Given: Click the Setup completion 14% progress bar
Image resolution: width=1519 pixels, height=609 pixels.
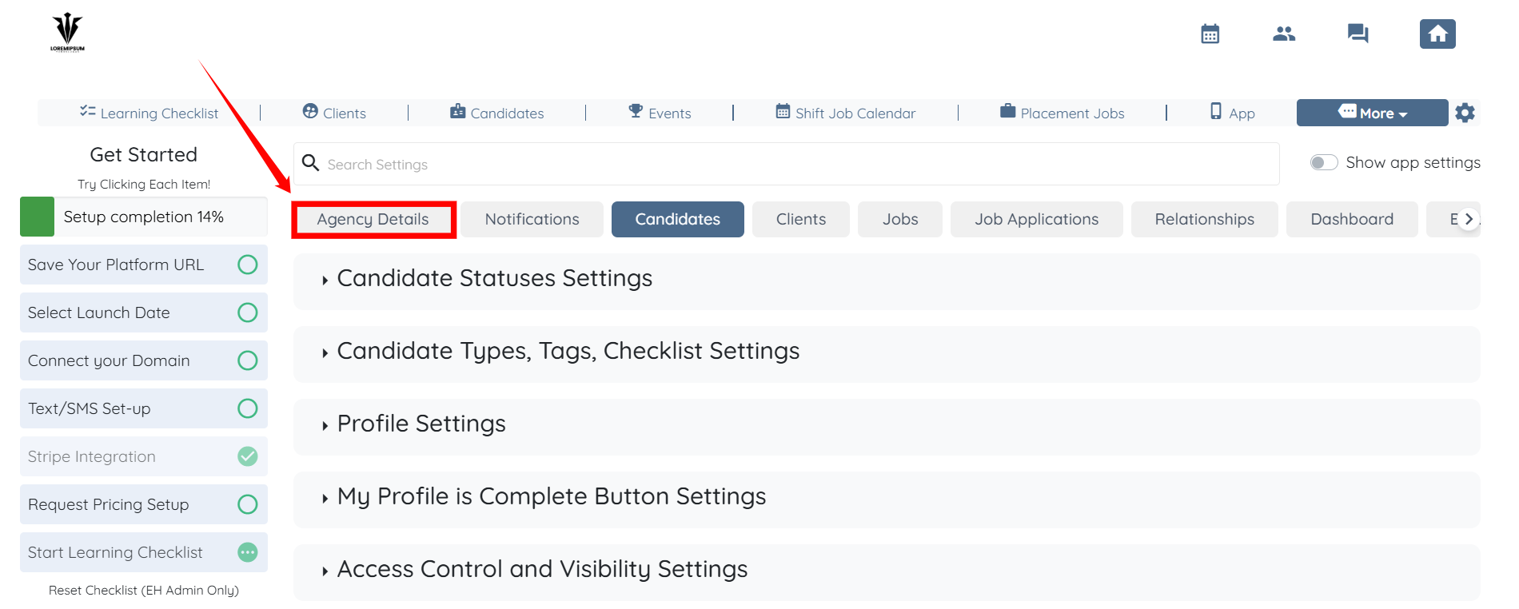Looking at the screenshot, I should pyautogui.click(x=144, y=217).
